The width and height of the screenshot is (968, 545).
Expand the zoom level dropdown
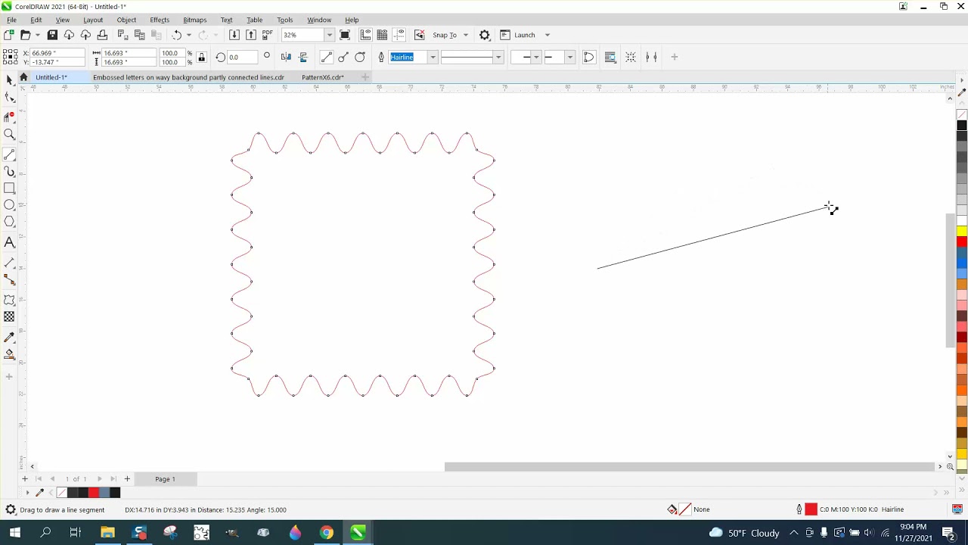pos(329,35)
